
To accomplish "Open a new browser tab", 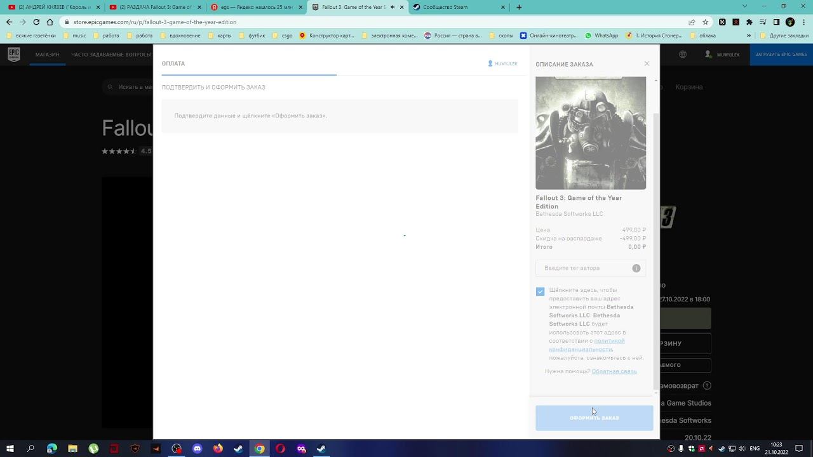I will (x=519, y=7).
